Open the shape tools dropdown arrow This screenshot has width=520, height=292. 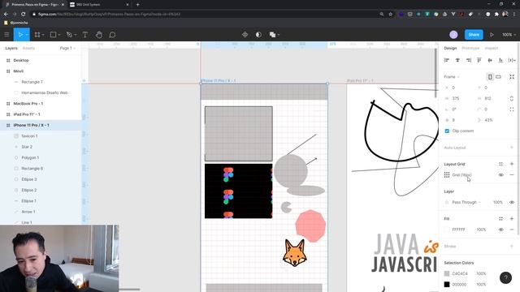(59, 35)
